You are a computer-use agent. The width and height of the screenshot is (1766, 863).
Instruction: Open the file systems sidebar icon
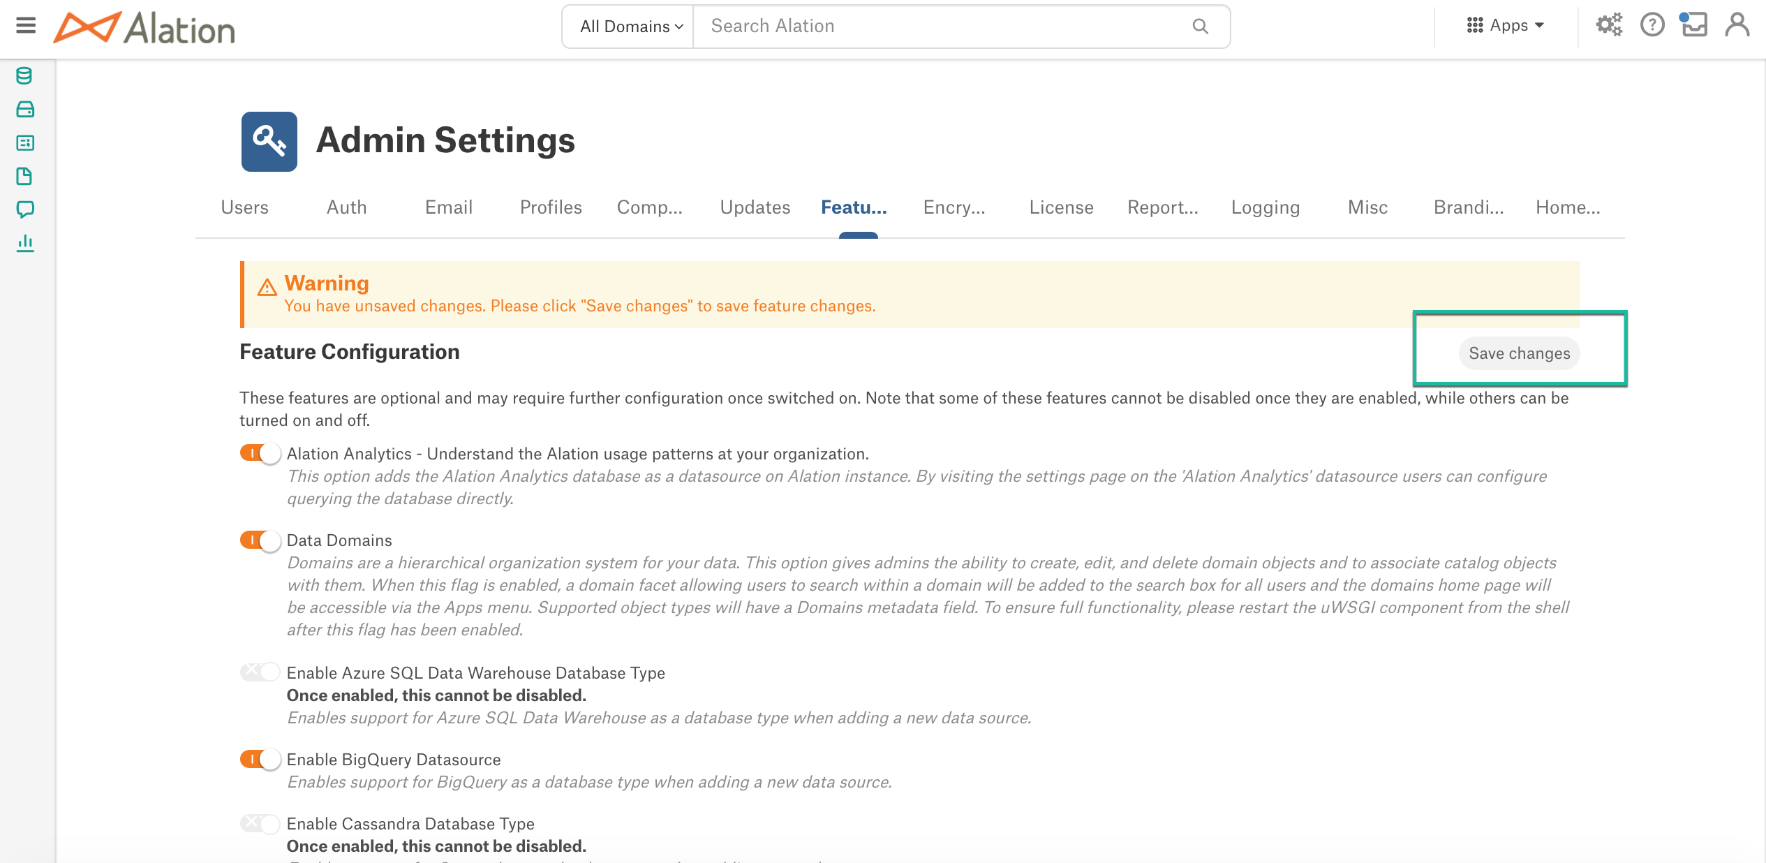point(25,109)
